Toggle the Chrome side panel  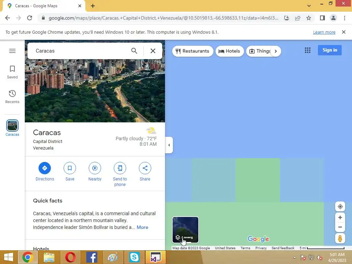click(322, 18)
